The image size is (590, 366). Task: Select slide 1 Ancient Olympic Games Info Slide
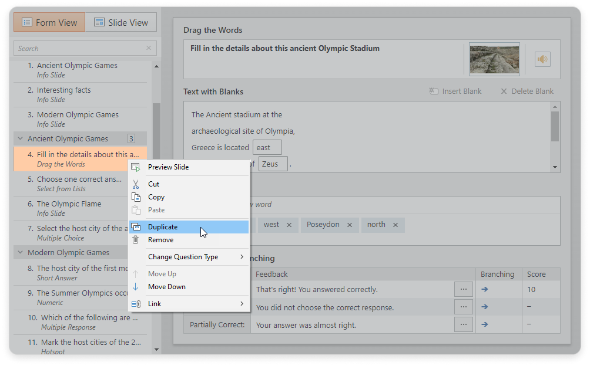[x=80, y=70]
